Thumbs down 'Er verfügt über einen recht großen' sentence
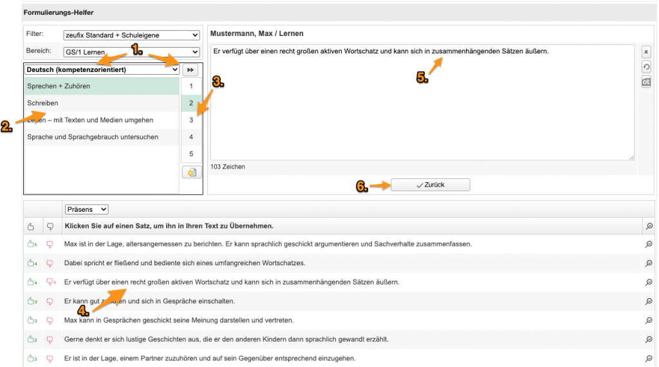This screenshot has width=659, height=367. [x=50, y=282]
